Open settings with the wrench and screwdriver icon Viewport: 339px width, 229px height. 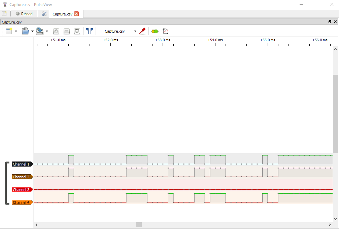[44, 13]
